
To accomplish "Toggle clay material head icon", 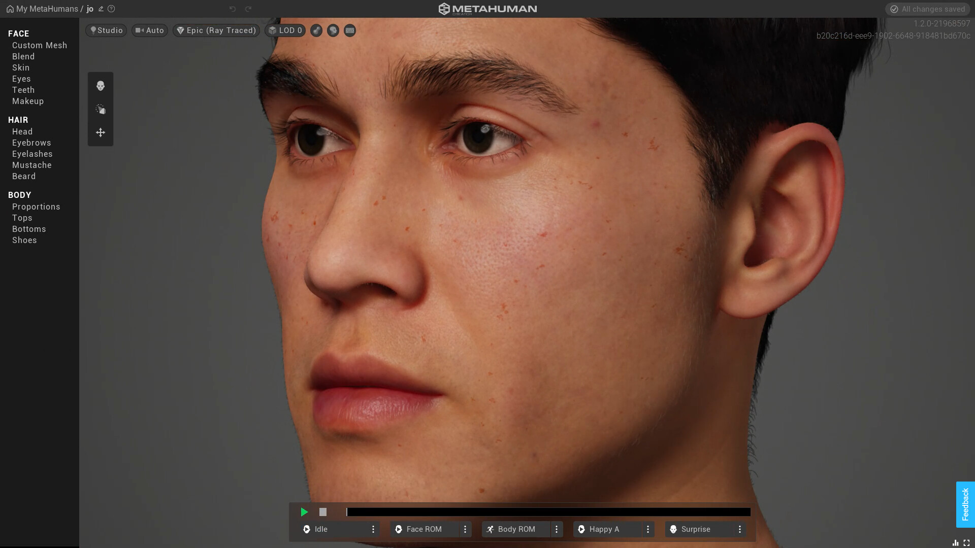I will (x=333, y=30).
